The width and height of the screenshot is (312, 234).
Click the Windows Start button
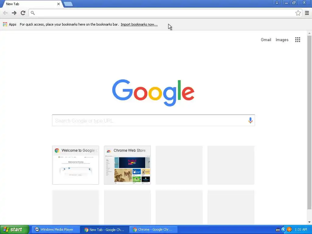point(15,229)
